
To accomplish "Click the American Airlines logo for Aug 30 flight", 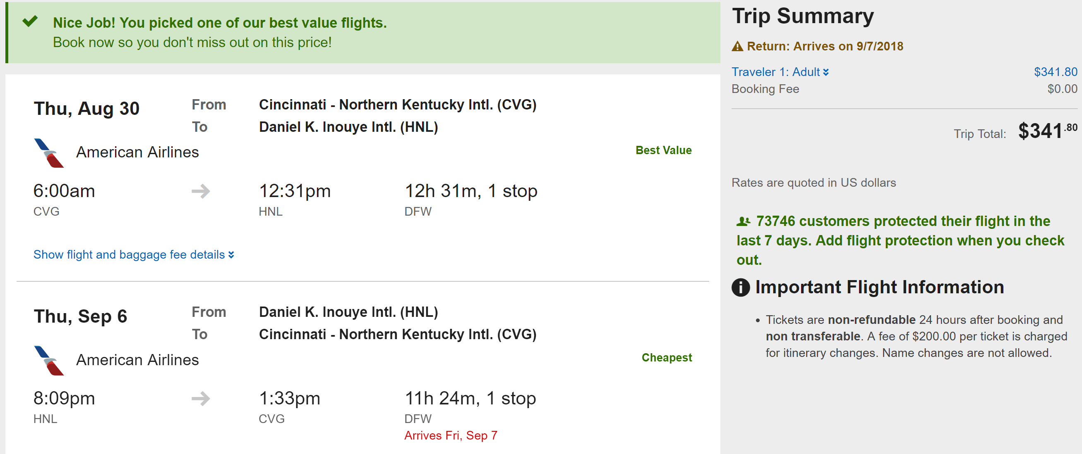I will click(x=49, y=153).
